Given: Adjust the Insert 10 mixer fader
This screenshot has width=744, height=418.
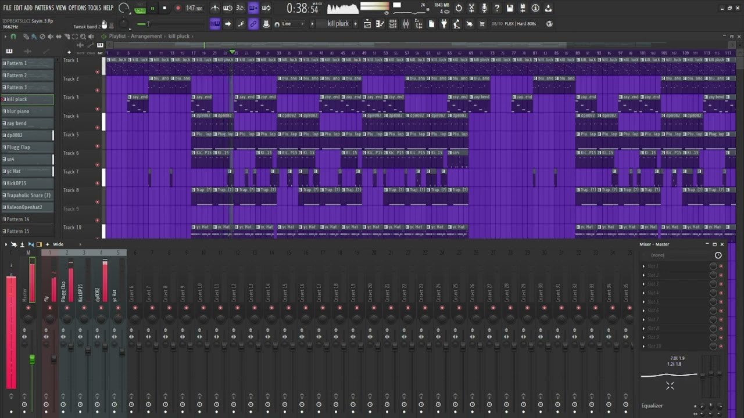Looking at the screenshot, I should point(206,346).
